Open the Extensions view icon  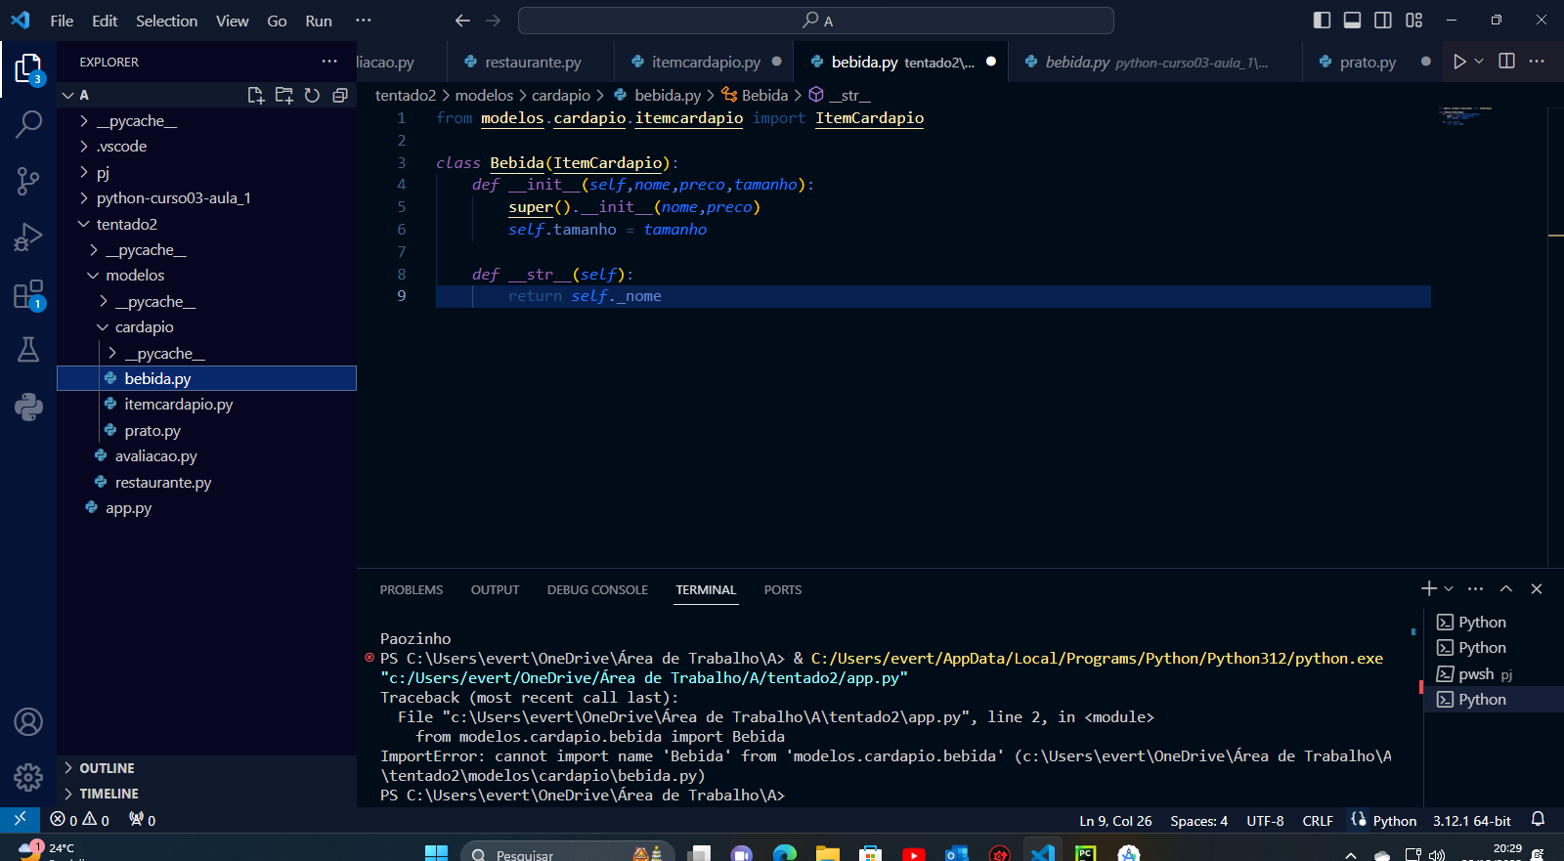click(28, 294)
